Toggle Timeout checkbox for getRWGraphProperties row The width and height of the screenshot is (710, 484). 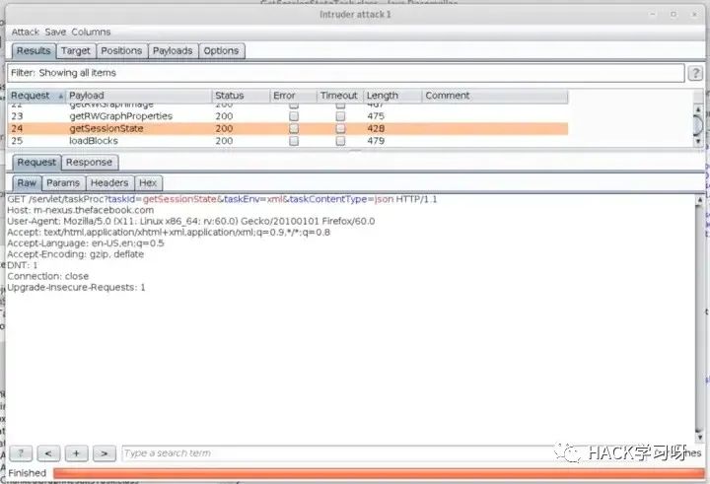pyautogui.click(x=340, y=116)
